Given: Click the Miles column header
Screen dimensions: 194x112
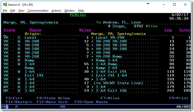Looking at the screenshot, I should [x=85, y=30].
